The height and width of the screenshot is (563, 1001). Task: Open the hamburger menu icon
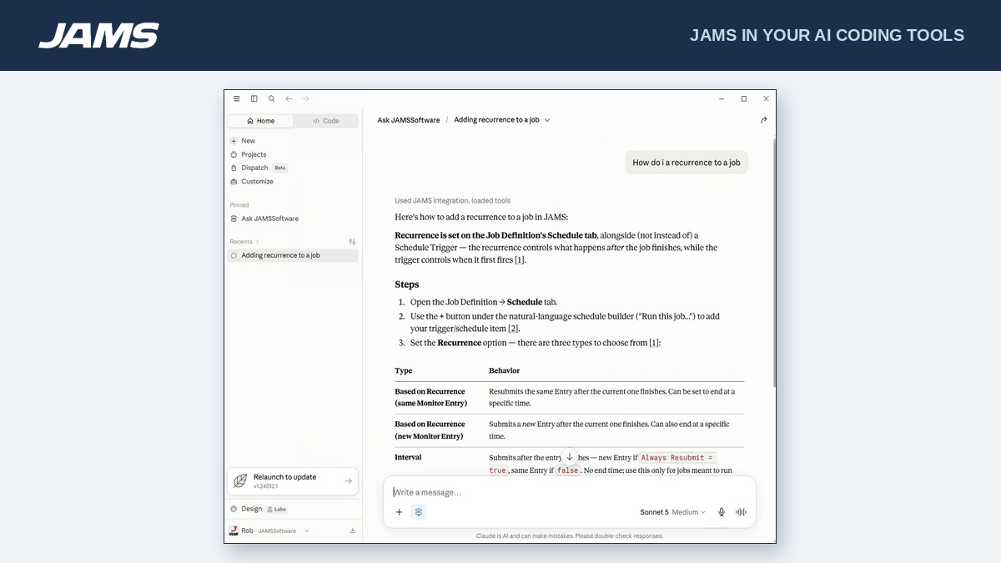[x=237, y=98]
